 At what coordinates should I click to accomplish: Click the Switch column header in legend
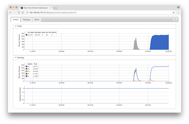[30, 64]
